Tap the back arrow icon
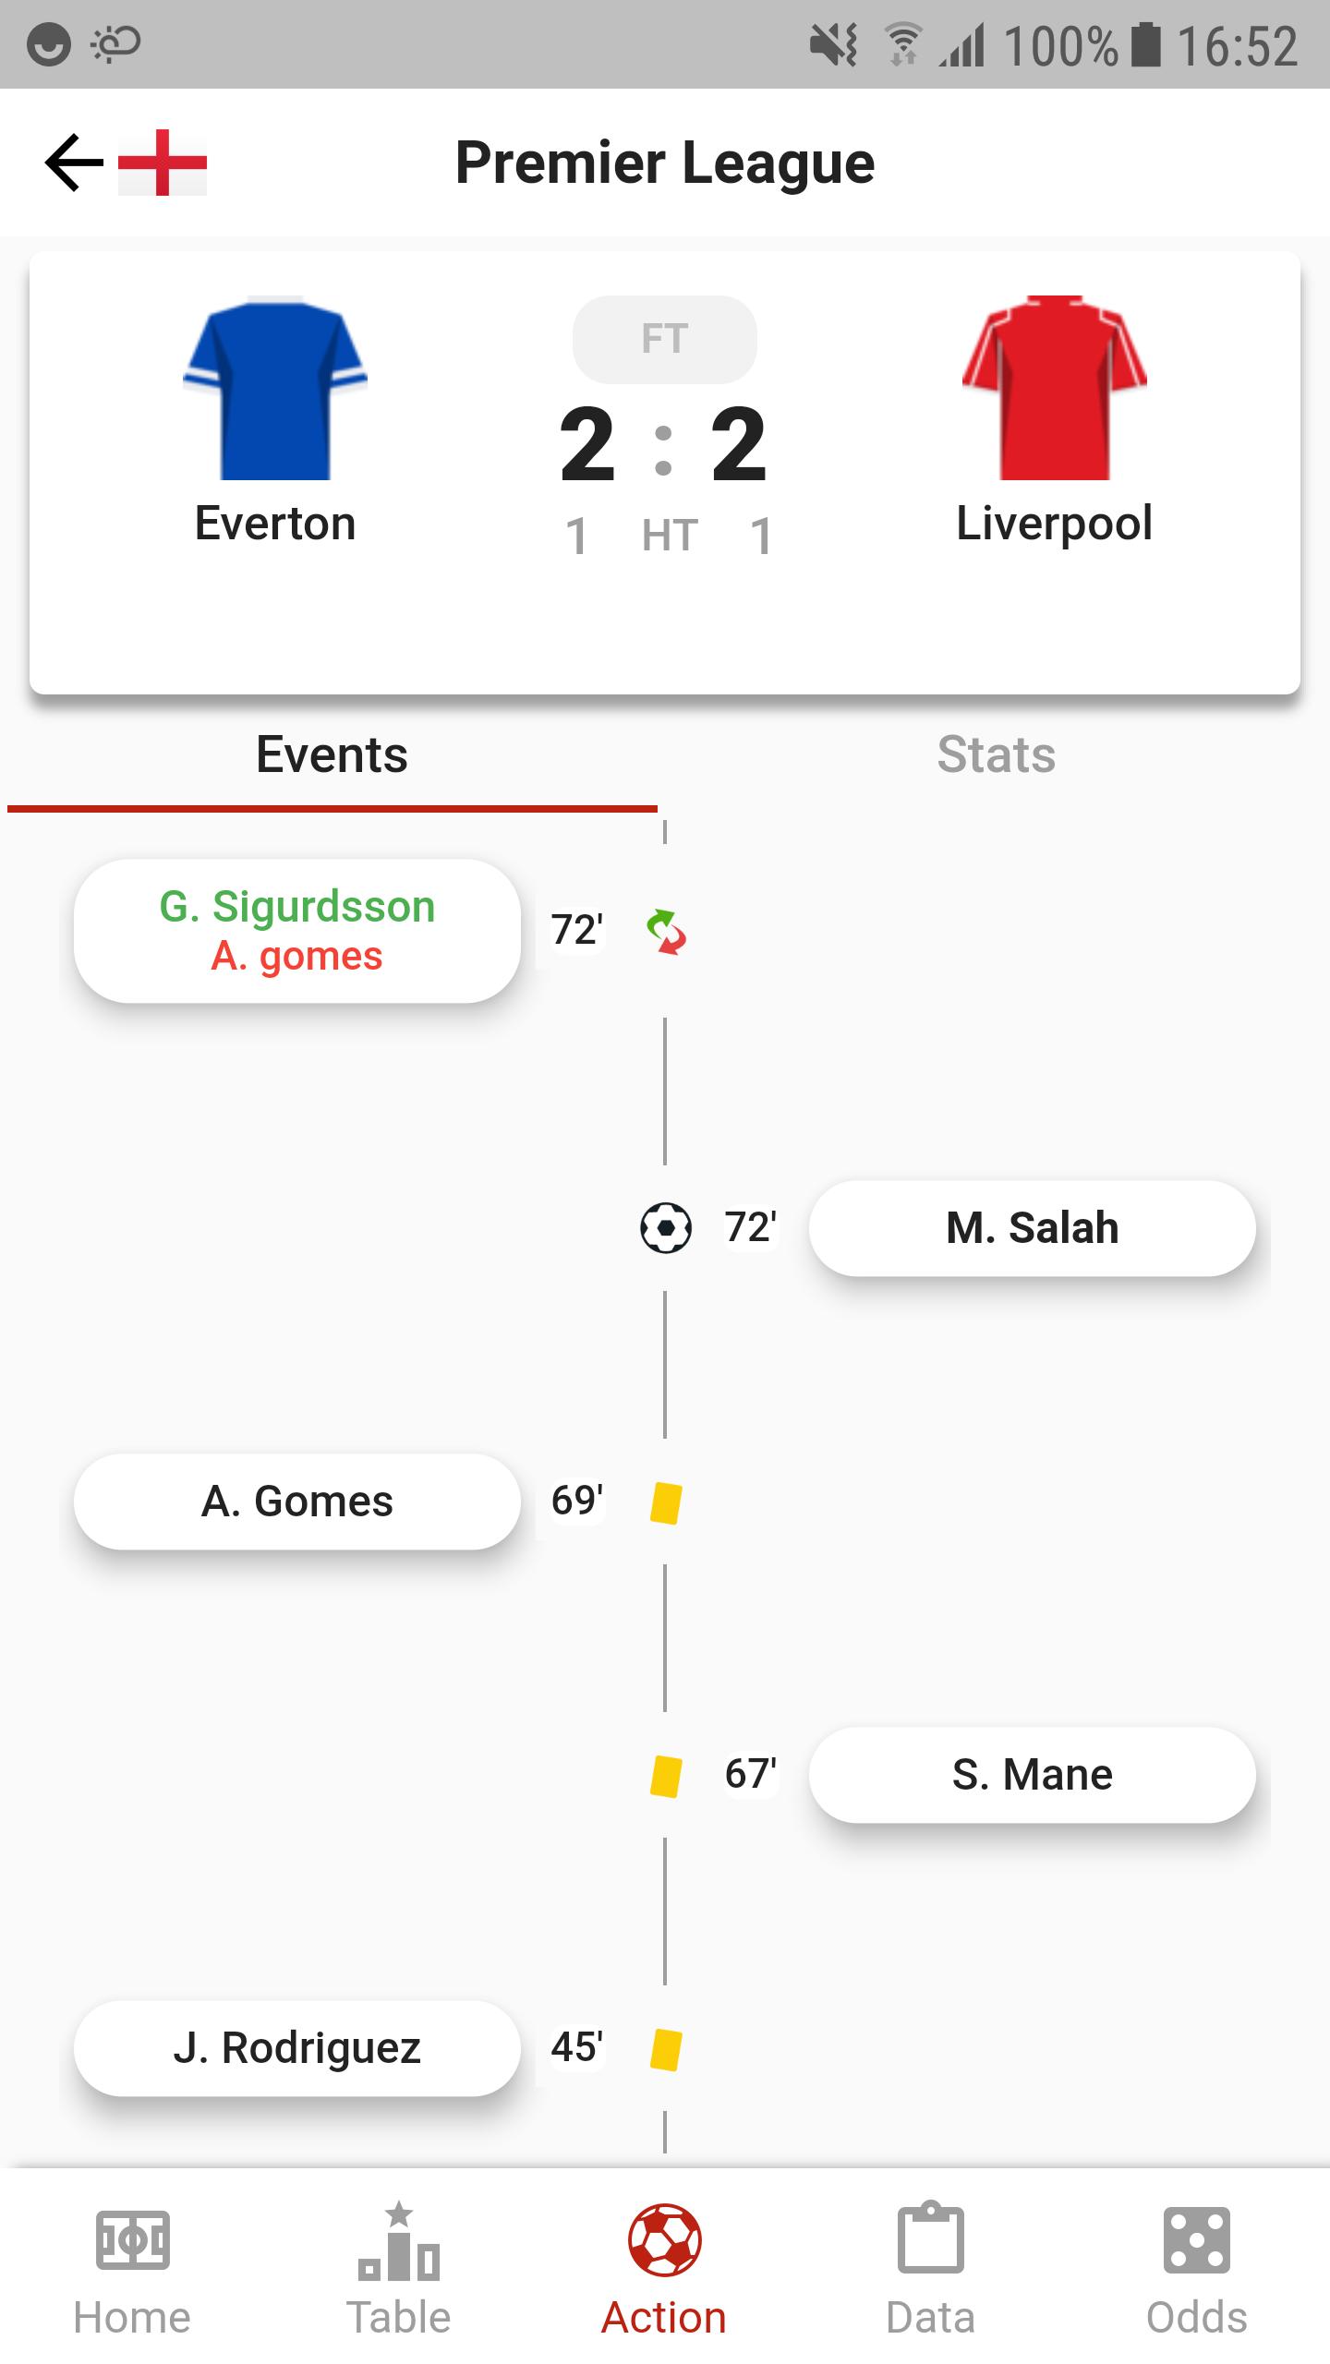Screen dimensions: 1330x2364 pos(74,163)
